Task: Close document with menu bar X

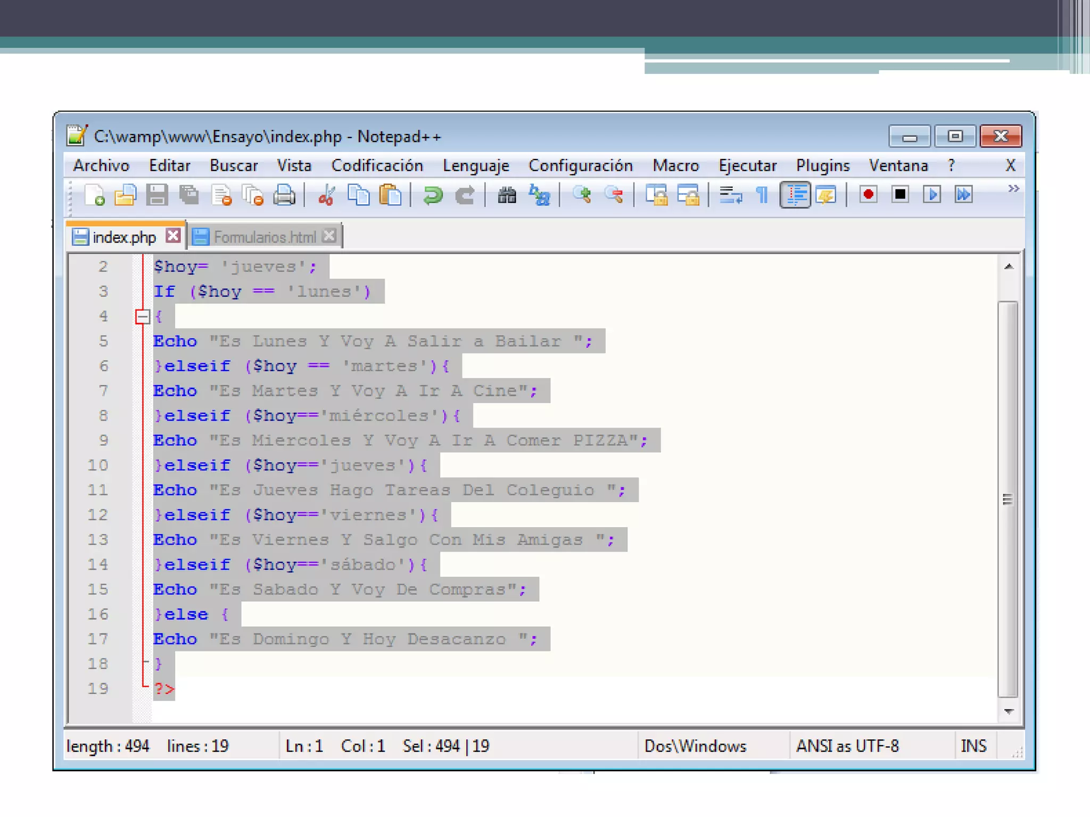Action: (1010, 165)
